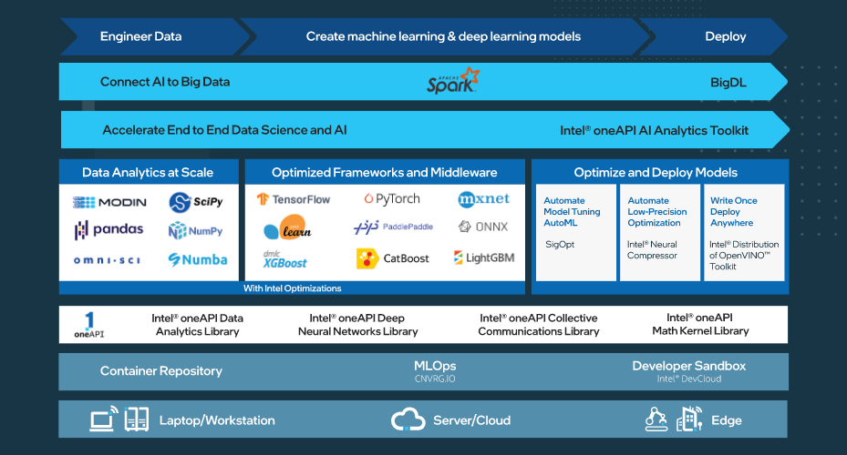
Task: Click the Data Analytics at Scale header
Action: (x=149, y=172)
